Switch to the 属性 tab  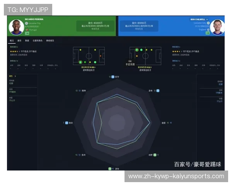[19, 41]
